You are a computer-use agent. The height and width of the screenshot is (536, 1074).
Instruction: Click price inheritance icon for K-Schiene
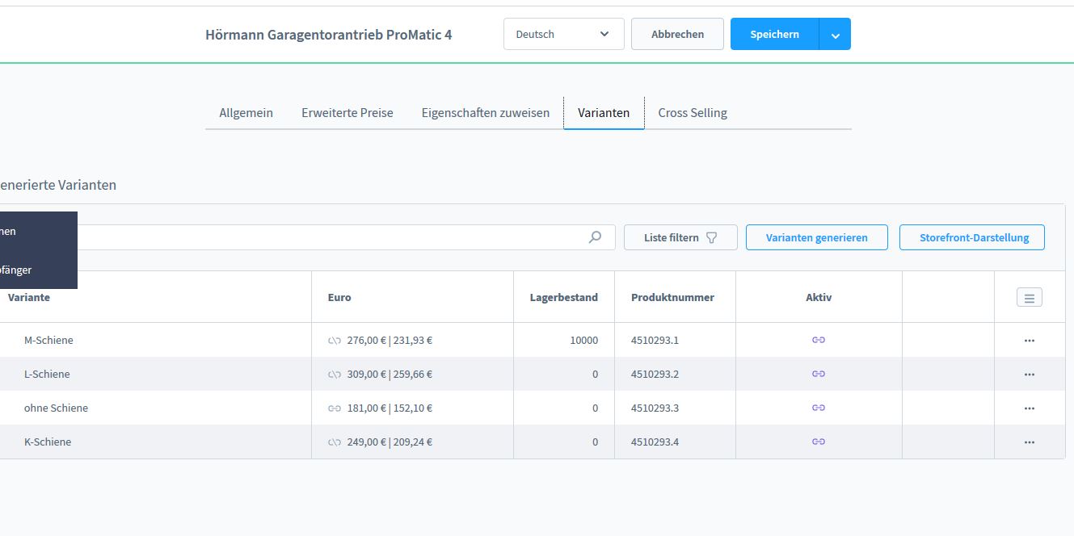coord(335,442)
